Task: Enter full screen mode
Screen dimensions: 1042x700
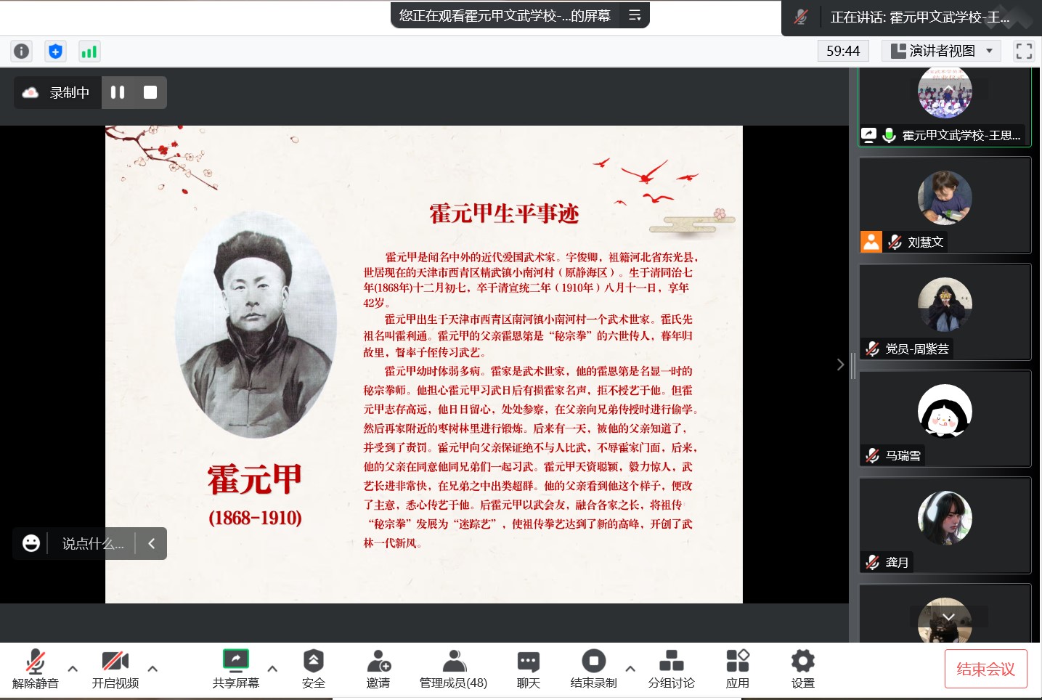Action: point(1024,51)
